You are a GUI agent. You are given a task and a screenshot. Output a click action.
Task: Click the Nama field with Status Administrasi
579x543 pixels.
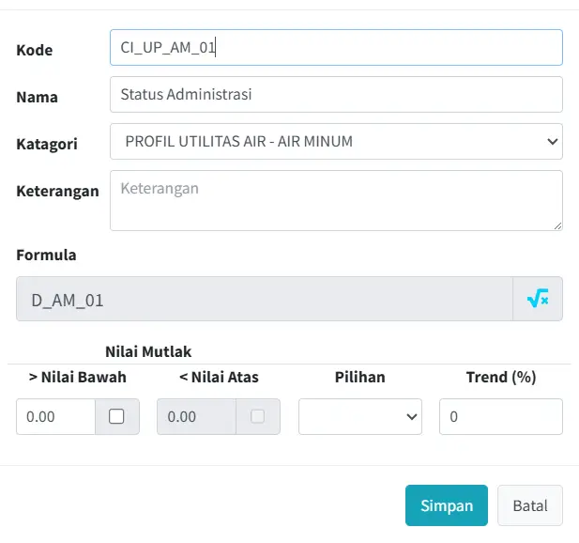pyautogui.click(x=336, y=94)
